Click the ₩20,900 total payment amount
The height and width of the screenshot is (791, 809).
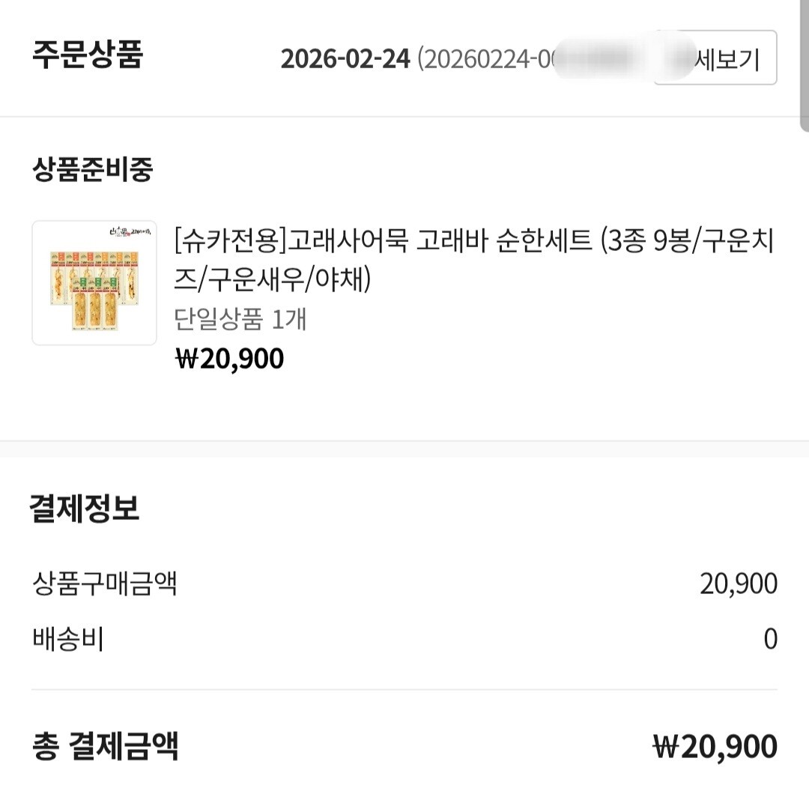click(x=715, y=747)
